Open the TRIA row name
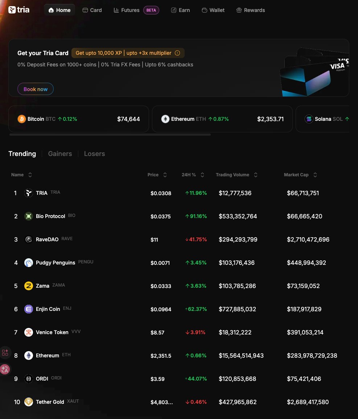 pos(42,193)
